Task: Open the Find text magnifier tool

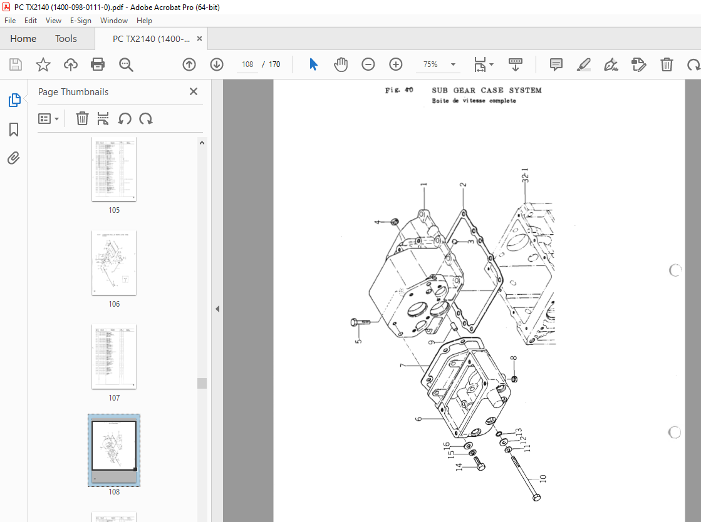Action: [x=126, y=64]
